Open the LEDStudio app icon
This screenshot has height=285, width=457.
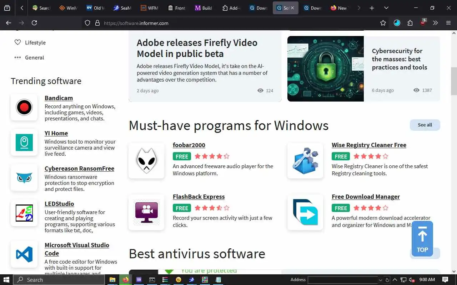tap(24, 213)
